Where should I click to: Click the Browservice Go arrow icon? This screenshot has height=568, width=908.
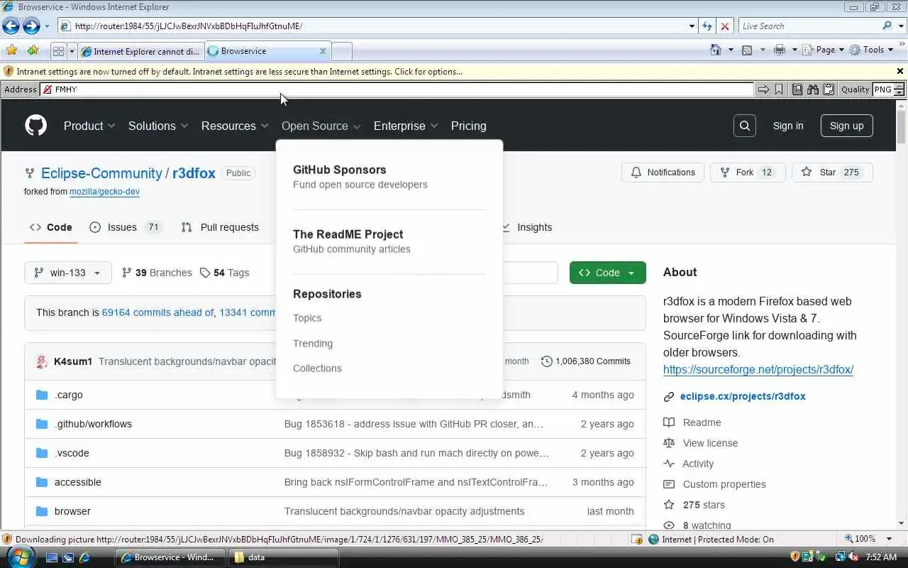pyautogui.click(x=763, y=89)
